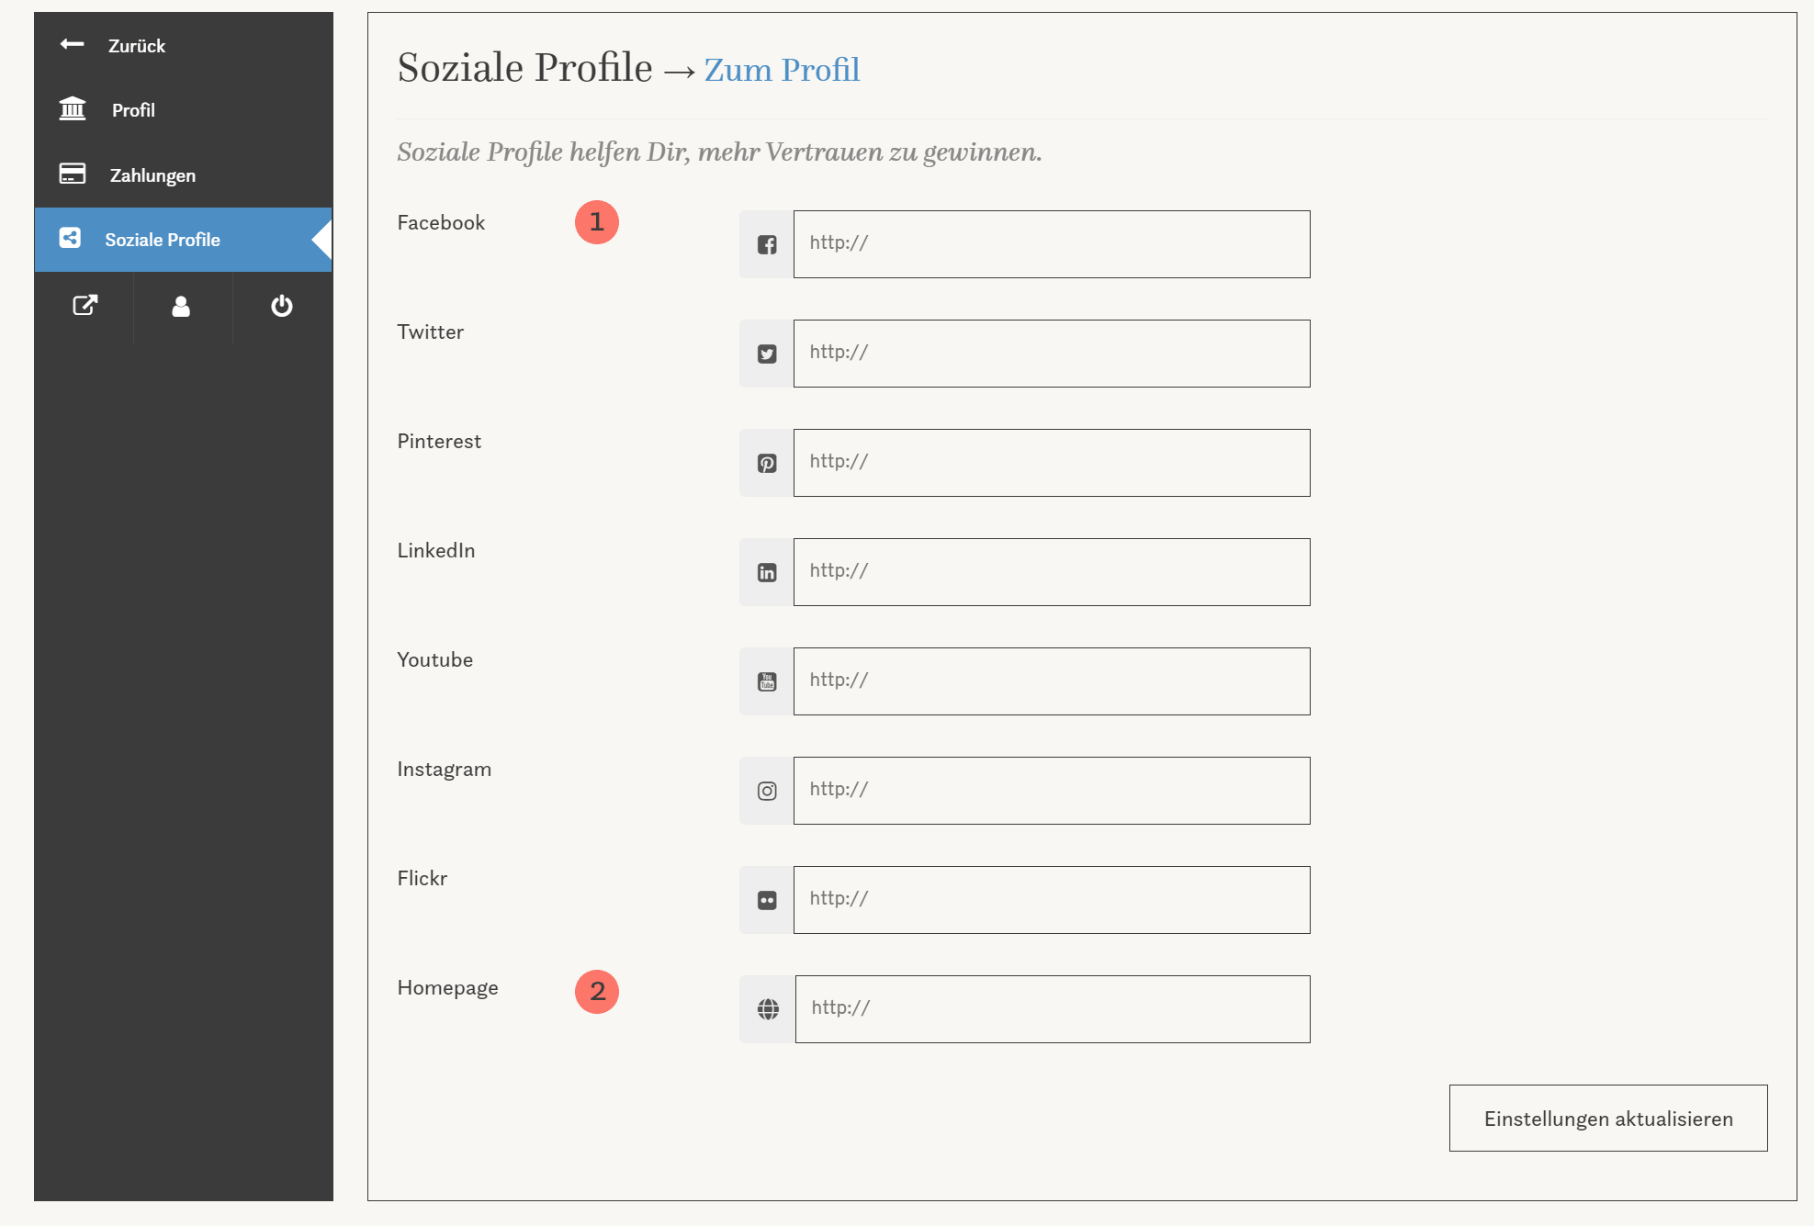
Task: Click the Pinterest icon addon
Action: coord(767,463)
